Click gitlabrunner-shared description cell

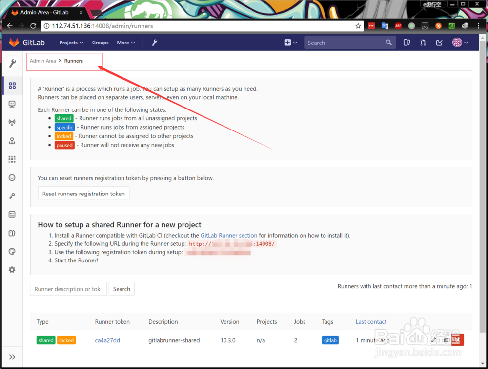pos(174,340)
